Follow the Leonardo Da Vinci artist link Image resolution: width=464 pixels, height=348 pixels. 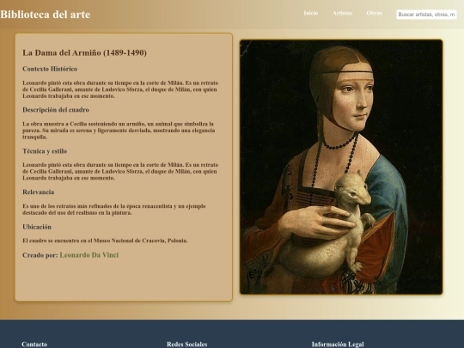(89, 255)
